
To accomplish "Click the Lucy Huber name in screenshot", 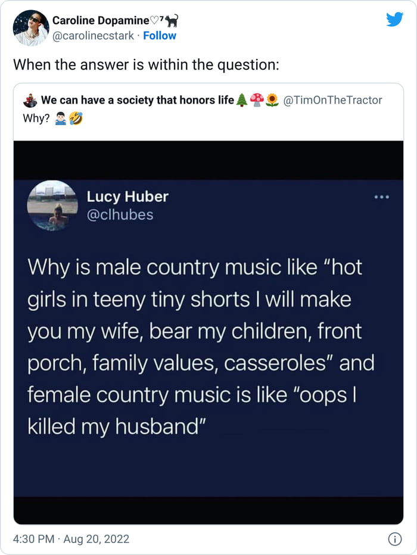I will click(x=127, y=197).
